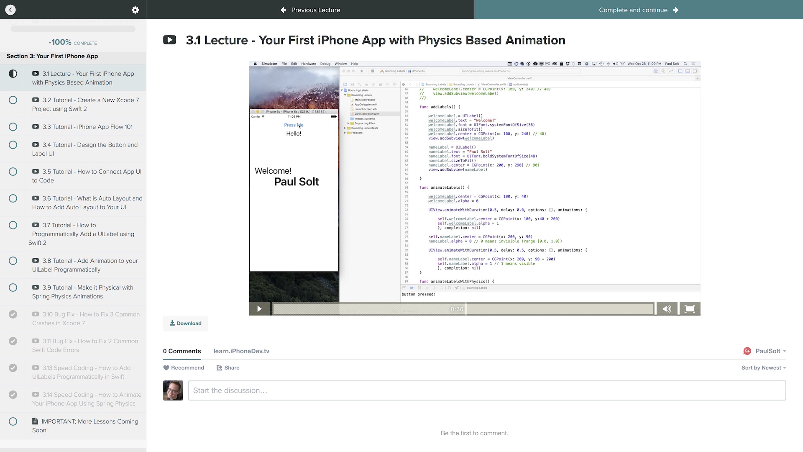Viewport: 803px width, 452px height.
Task: Click Complete and continue button
Action: click(638, 10)
